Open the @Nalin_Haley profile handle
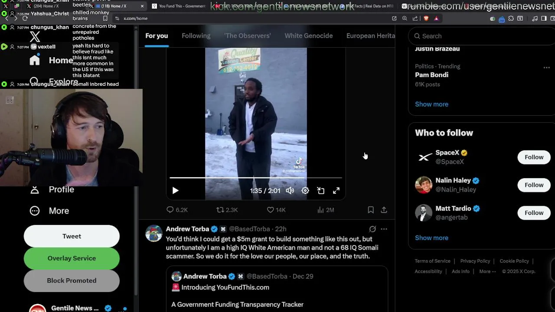 [x=456, y=189]
